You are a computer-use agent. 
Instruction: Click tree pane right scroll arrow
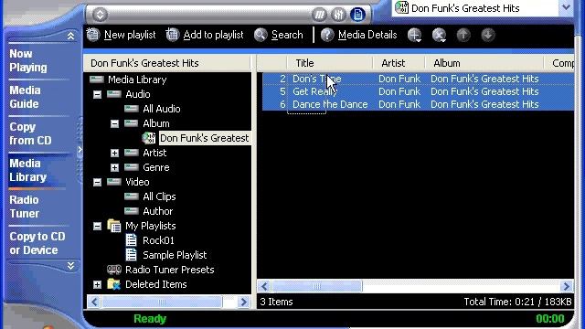click(244, 302)
